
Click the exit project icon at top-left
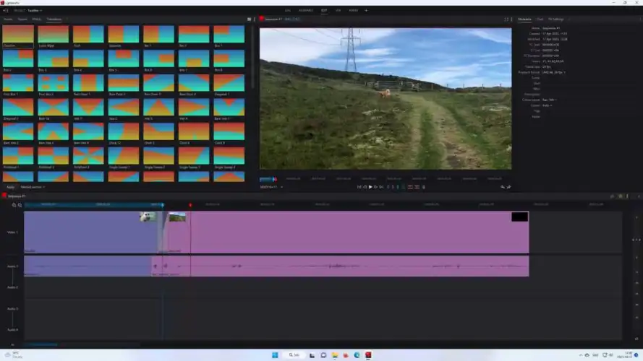pos(6,10)
